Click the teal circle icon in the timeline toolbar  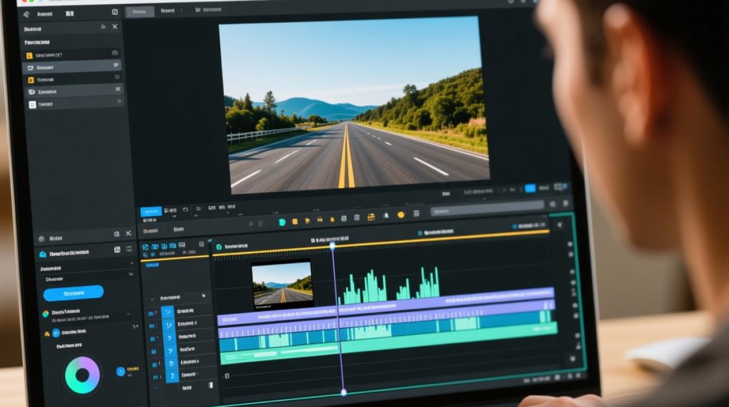coord(282,222)
